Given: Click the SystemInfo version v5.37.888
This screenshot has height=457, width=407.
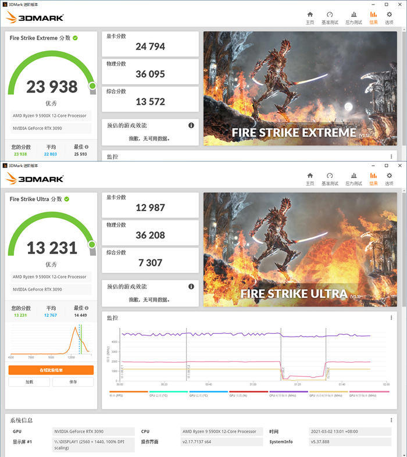Looking at the screenshot, I should [350, 442].
